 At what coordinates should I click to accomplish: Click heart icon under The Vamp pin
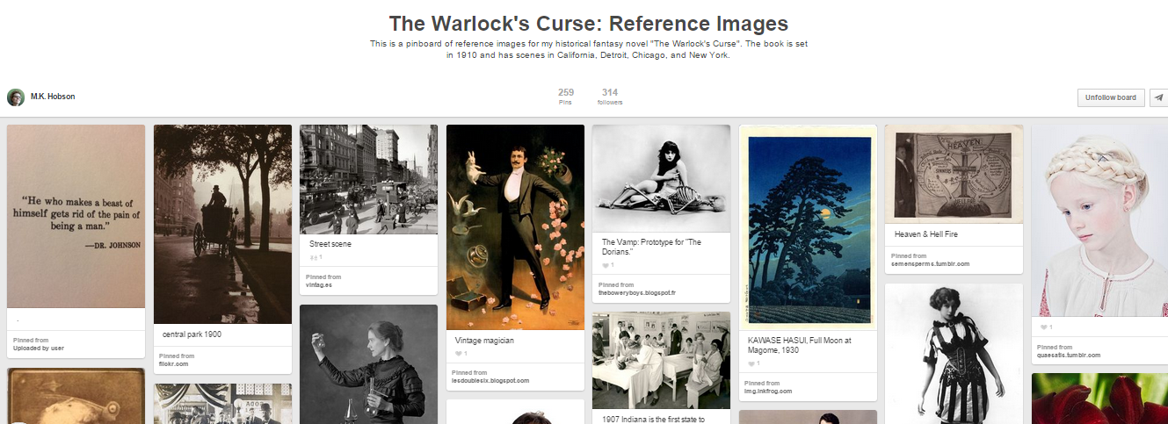[x=607, y=264]
